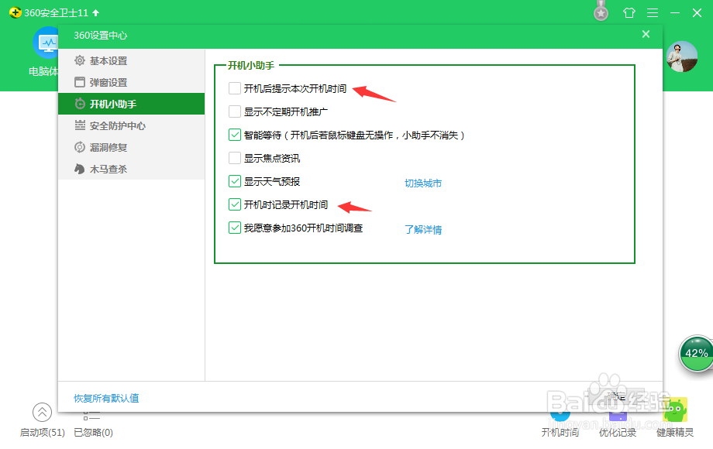
Task: Select the 开机小助手 sidebar item
Action: click(x=131, y=104)
